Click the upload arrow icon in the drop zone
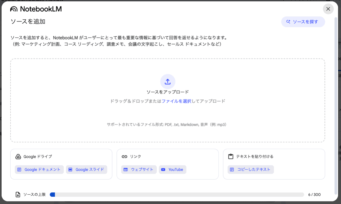 (168, 82)
